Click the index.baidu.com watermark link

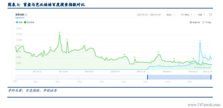point(202,67)
